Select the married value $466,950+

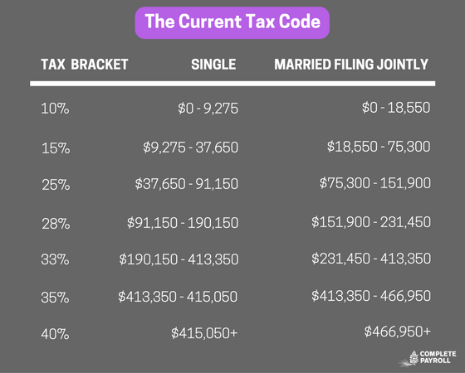[x=398, y=332]
